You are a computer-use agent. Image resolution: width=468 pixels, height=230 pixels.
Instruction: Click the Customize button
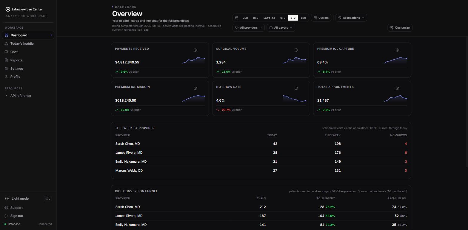[400, 28]
